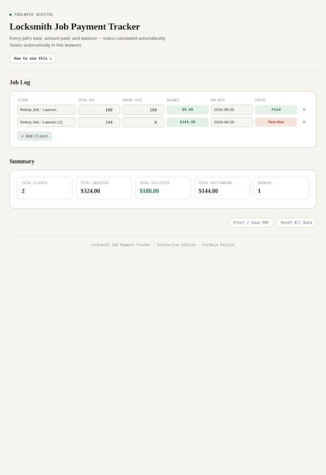The width and height of the screenshot is (326, 475).
Task: Change due date of Rekey Job - Lawson row
Action: pyautogui.click(x=232, y=109)
